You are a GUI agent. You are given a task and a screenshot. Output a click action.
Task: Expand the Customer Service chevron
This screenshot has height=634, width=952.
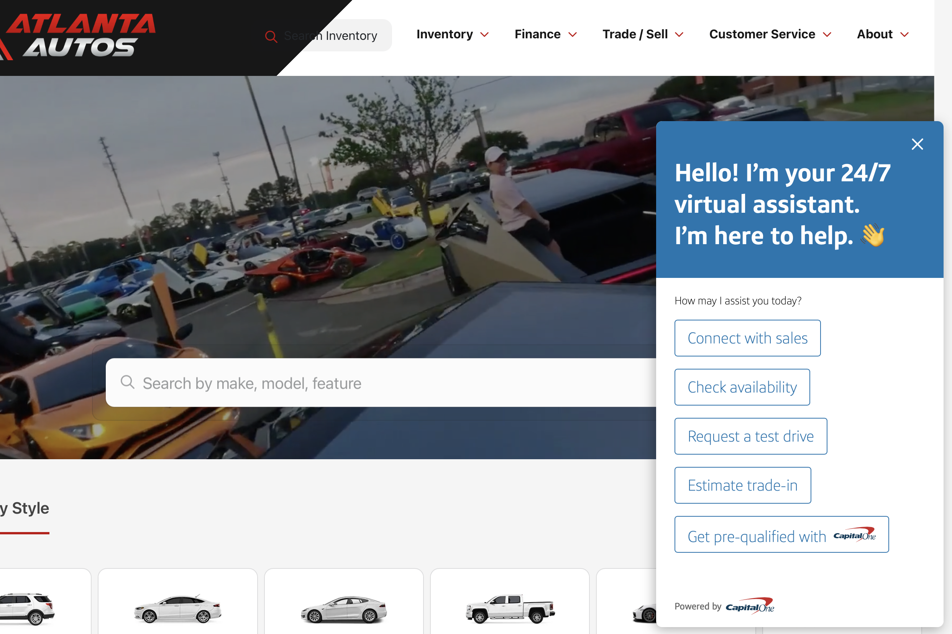pos(827,35)
